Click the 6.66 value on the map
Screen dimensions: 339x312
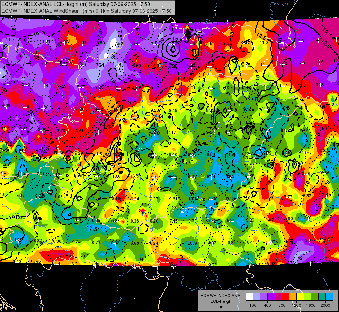[325, 173]
